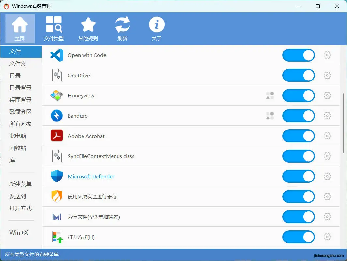The image size is (347, 261).
Task: Click the settings gear for Adobe Acrobat
Action: [x=327, y=136]
